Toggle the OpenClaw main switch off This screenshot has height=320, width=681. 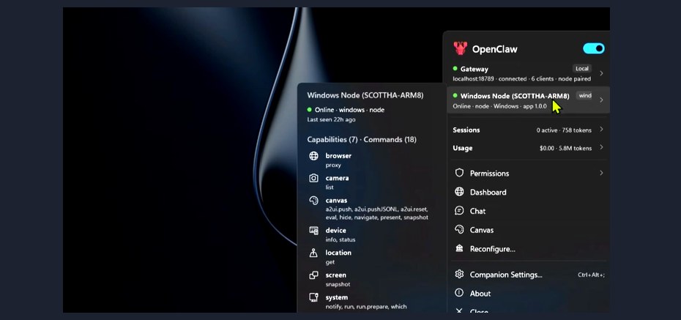pos(593,48)
